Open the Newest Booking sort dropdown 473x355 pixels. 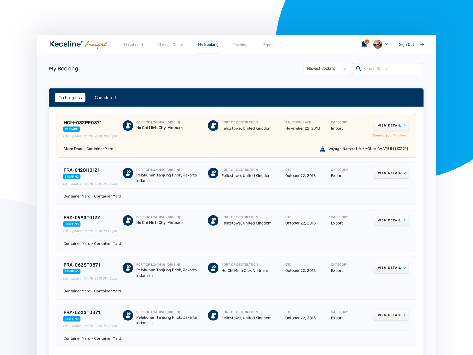click(x=326, y=68)
